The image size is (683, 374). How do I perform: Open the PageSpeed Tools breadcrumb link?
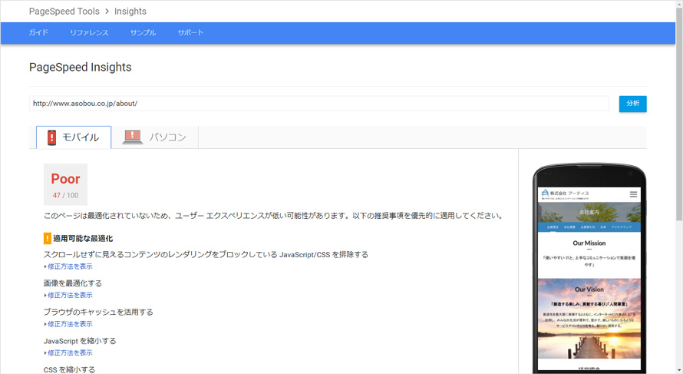64,12
